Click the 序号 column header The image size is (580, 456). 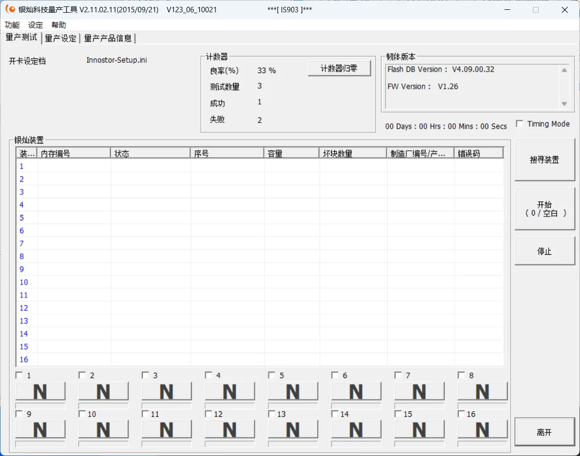tap(227, 153)
